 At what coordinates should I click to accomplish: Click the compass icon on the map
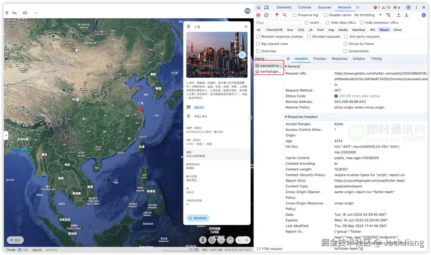(230, 240)
